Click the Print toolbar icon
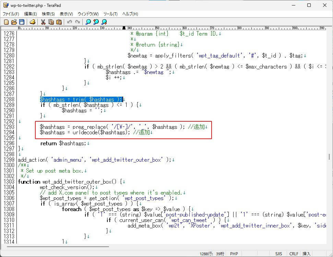This screenshot has height=257, width=333. click(x=33, y=22)
